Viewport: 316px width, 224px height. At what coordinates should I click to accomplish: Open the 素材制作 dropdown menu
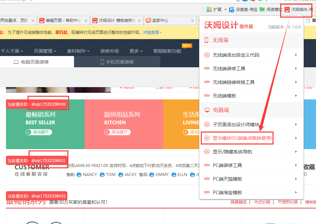pyautogui.click(x=78, y=51)
